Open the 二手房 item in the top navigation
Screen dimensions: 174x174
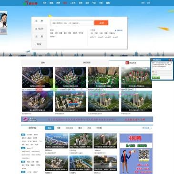click(72, 3)
